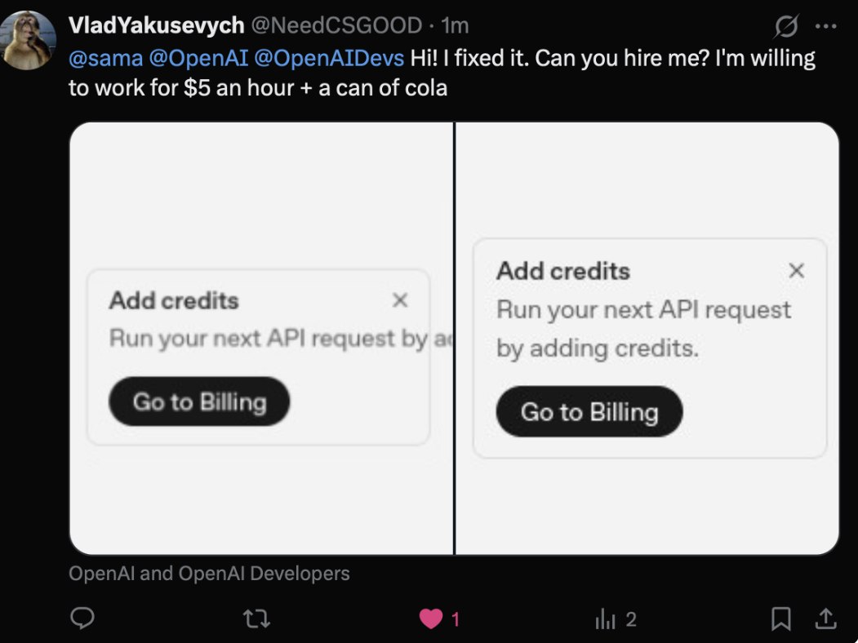View post analytics bar chart icon
858x643 pixels.
(605, 619)
